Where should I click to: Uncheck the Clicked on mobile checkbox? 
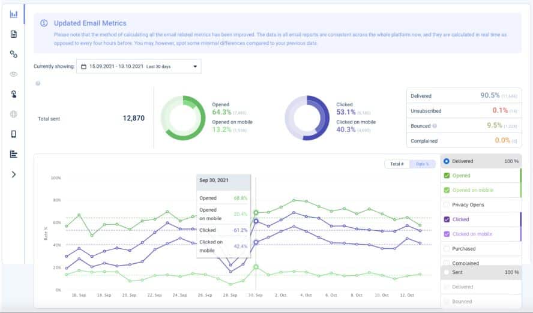(x=447, y=234)
